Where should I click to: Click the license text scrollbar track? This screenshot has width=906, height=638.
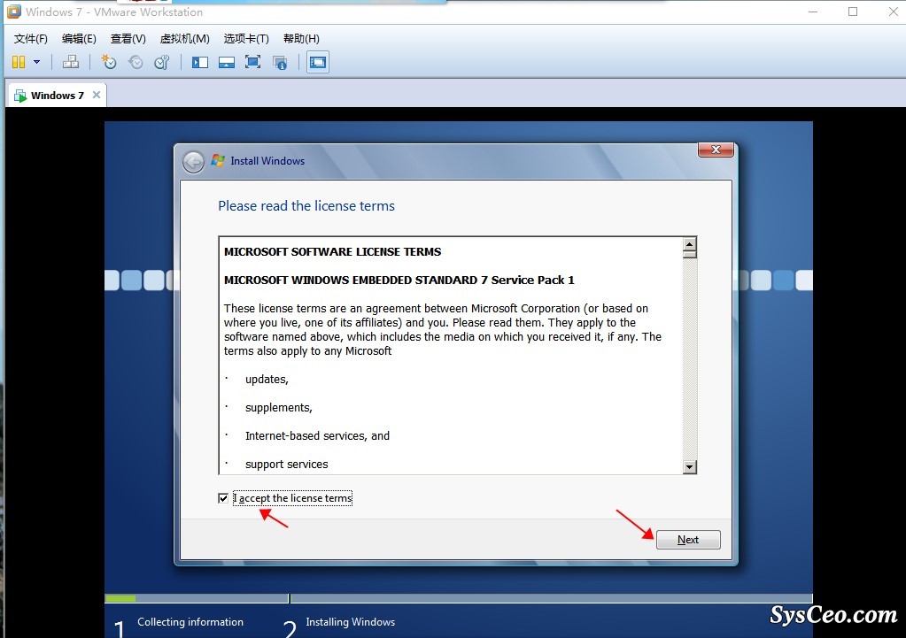pos(689,358)
